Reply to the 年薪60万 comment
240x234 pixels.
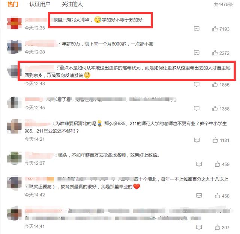pos(196,53)
